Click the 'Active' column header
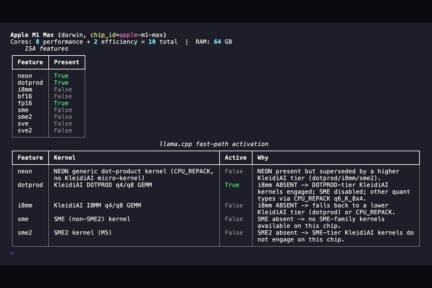Screen dimensions: 432x288 235,158
